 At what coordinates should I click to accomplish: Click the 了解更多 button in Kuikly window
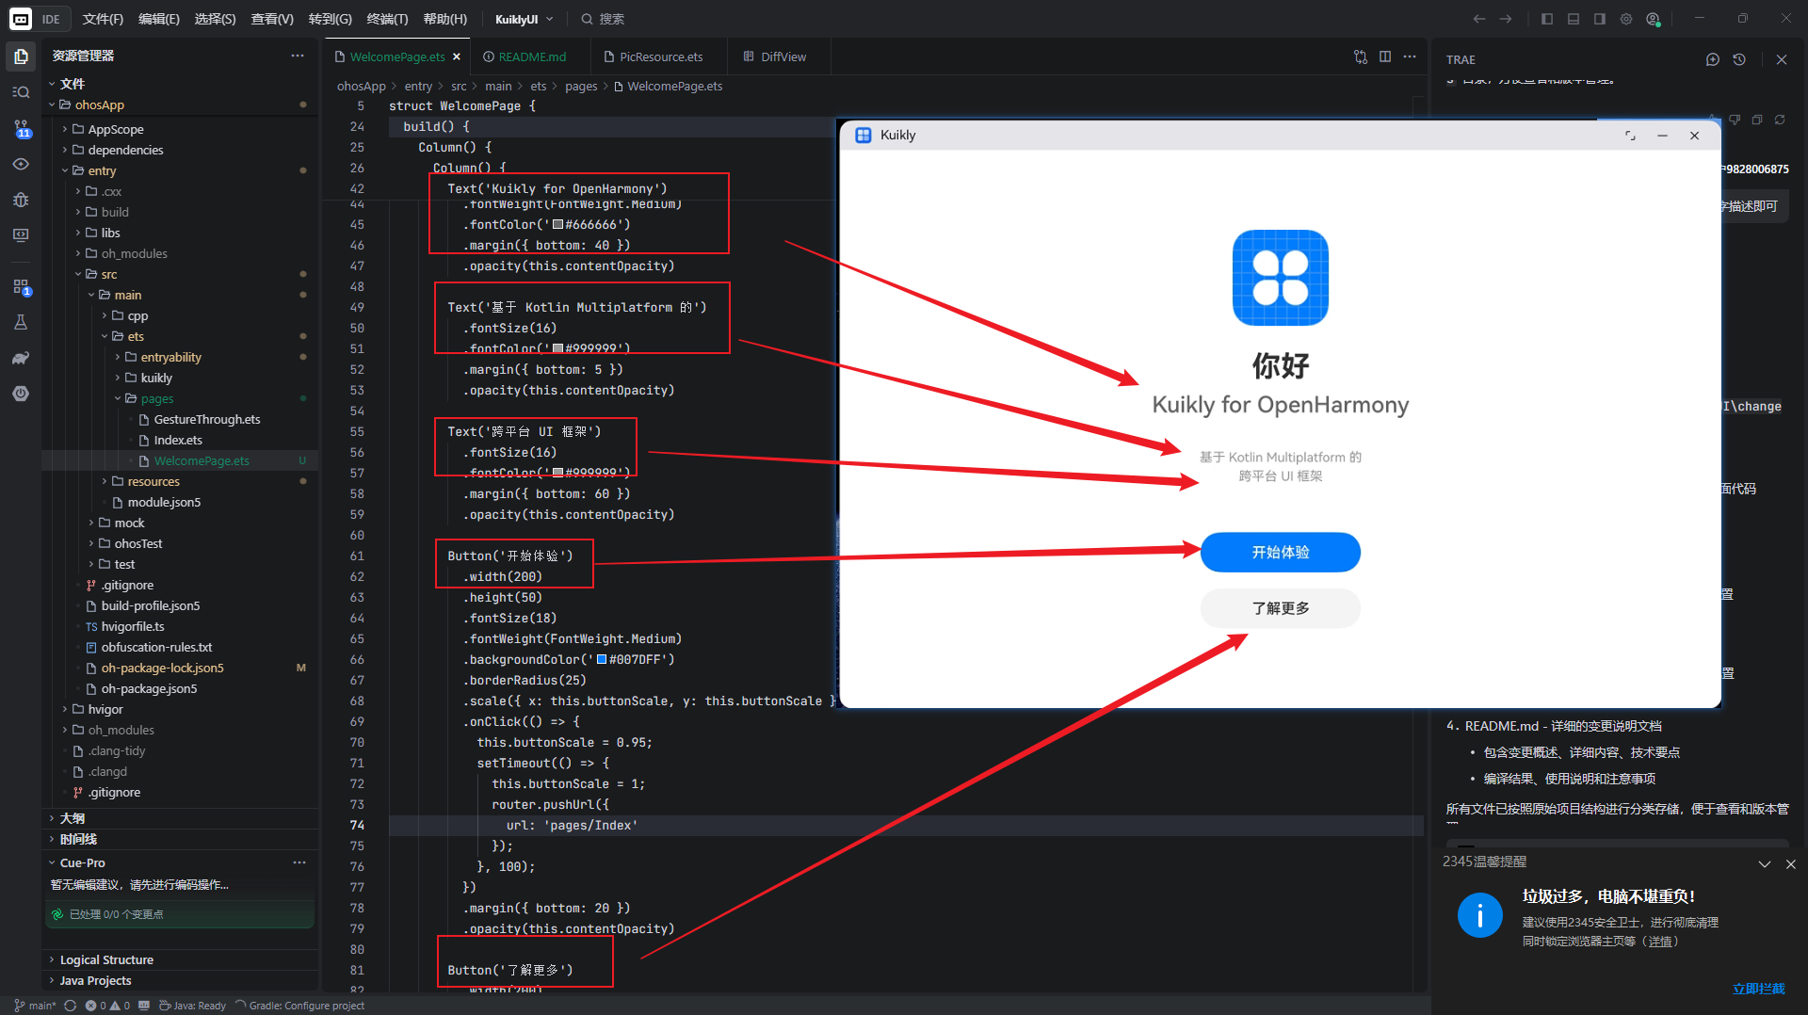1280,608
